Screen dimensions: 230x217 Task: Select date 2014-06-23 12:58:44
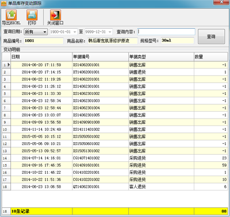click(41, 108)
